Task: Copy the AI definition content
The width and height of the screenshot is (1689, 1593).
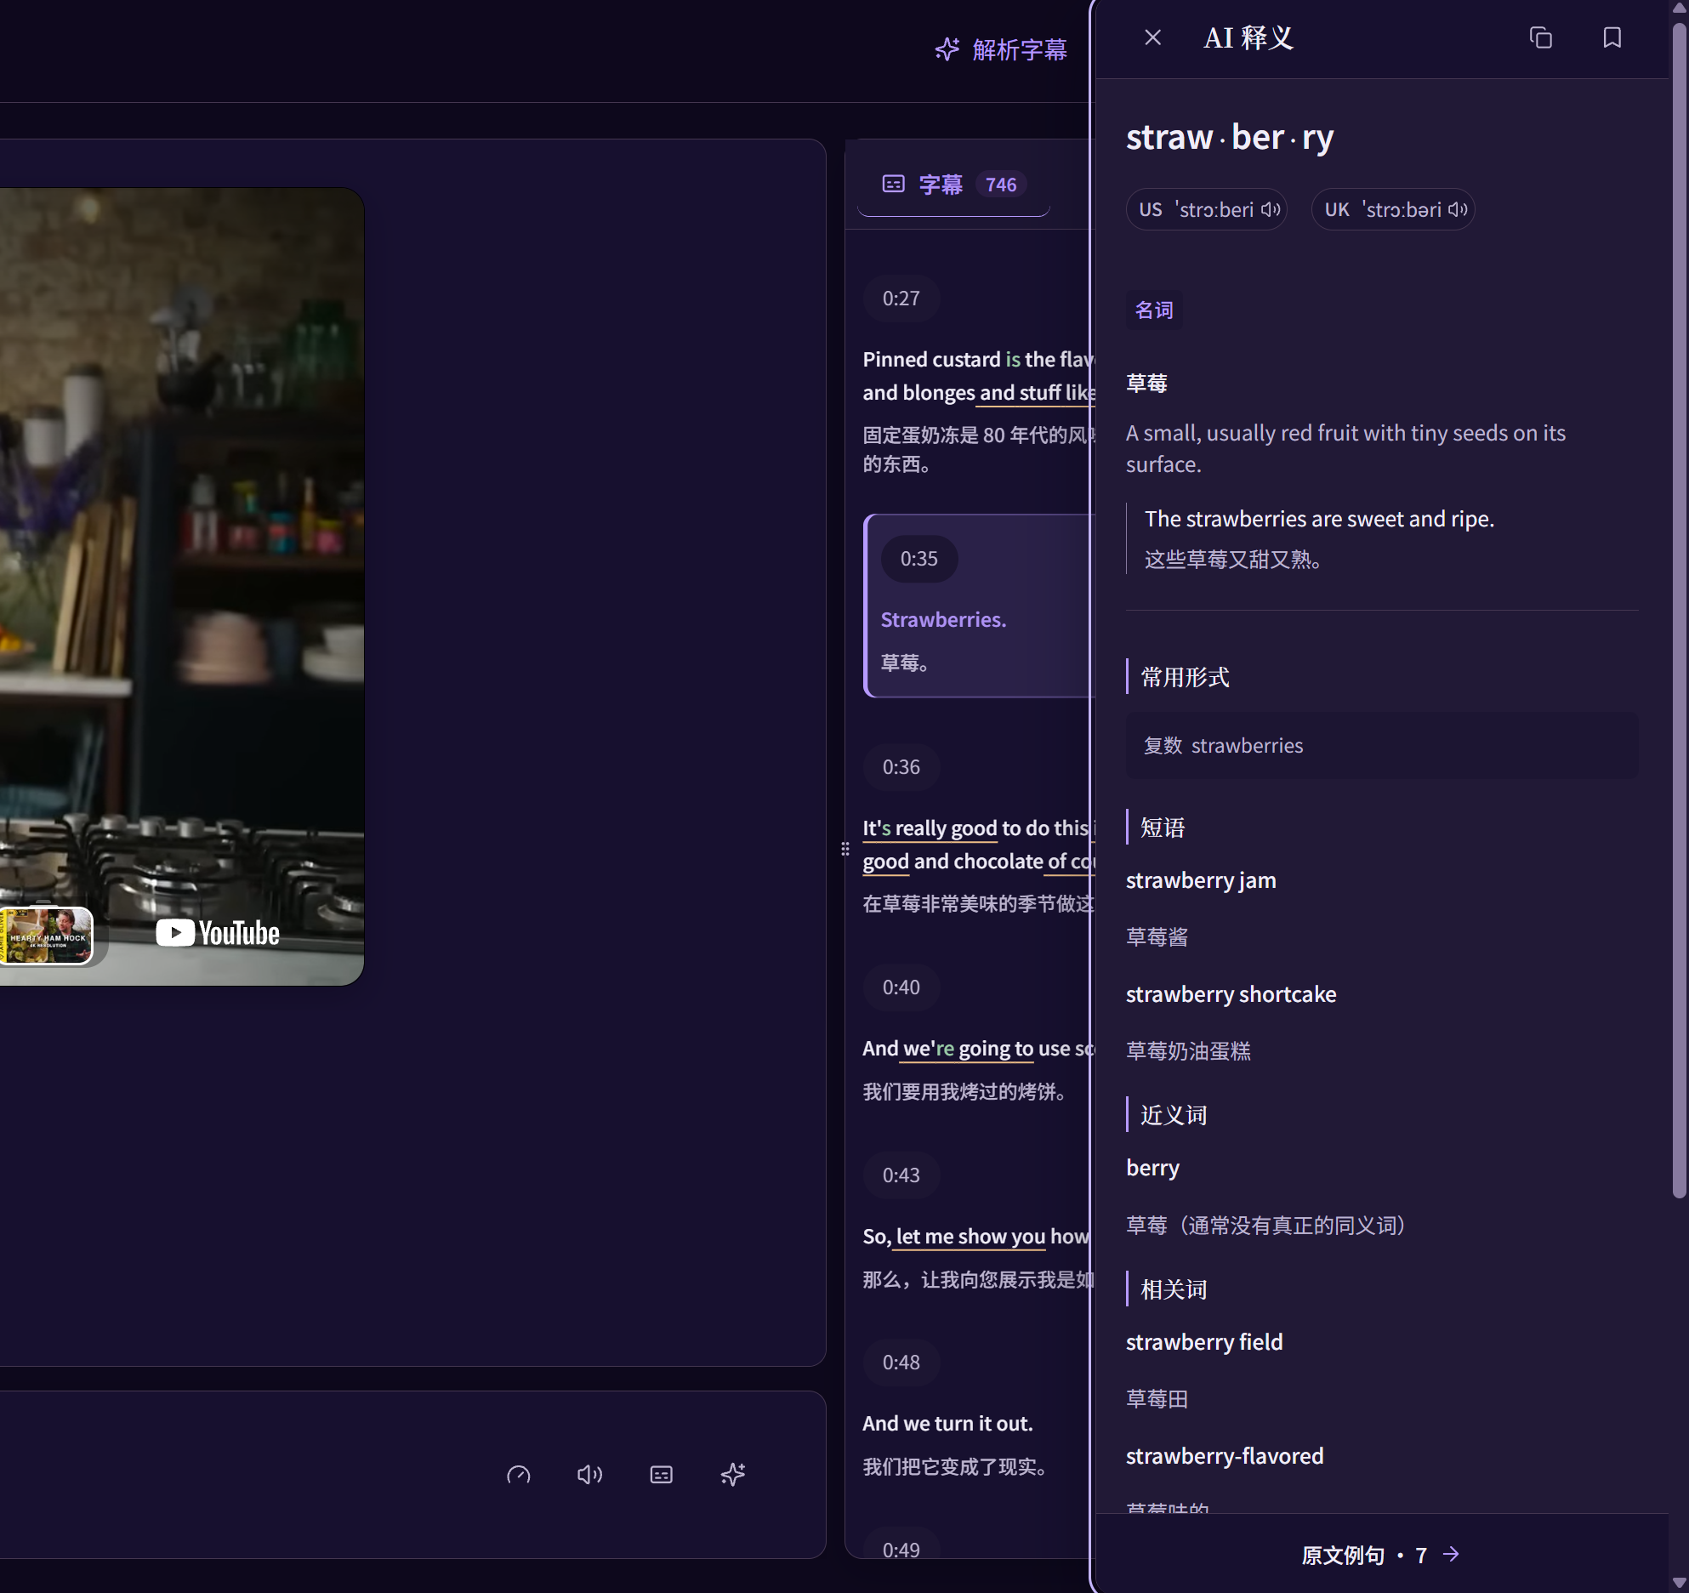Action: click(1540, 37)
